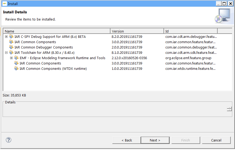Close the Install dialog window
The width and height of the screenshot is (235, 150).
pyautogui.click(x=230, y=3)
